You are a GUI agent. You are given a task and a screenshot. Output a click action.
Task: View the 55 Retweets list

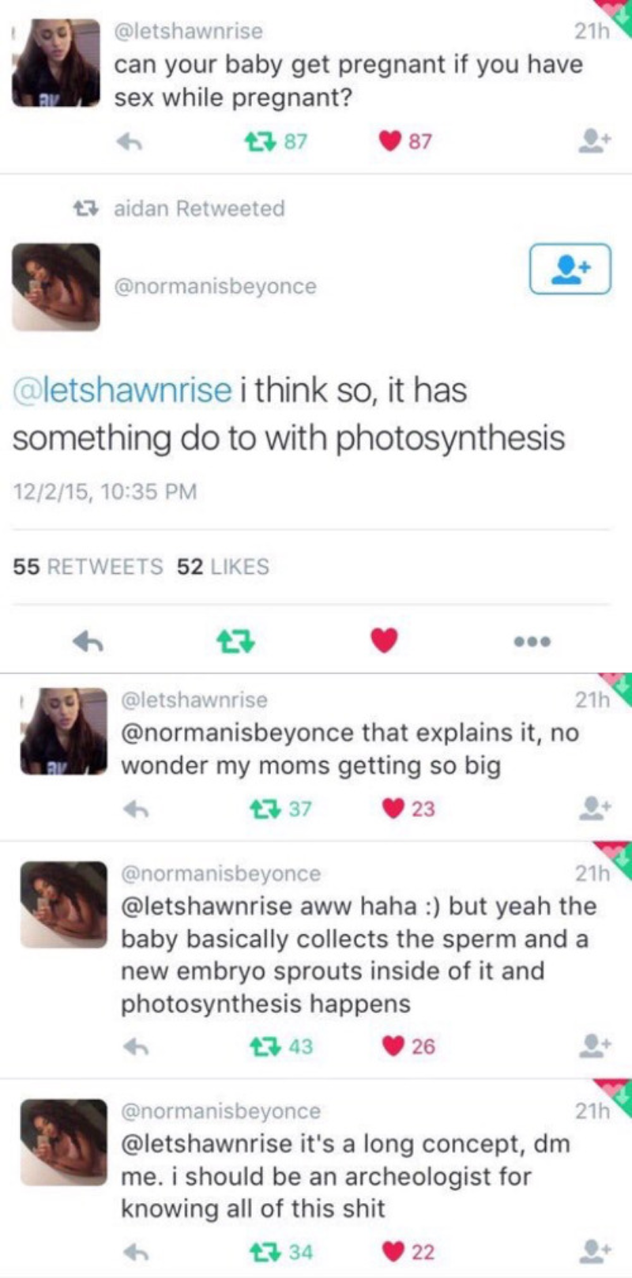(x=88, y=567)
